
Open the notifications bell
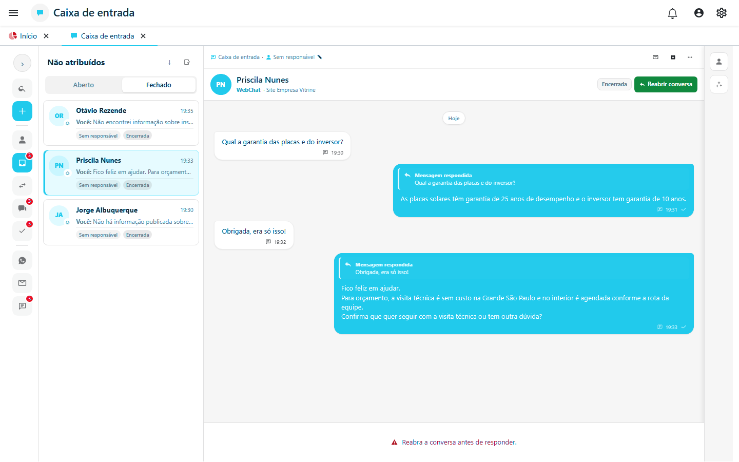tap(672, 13)
